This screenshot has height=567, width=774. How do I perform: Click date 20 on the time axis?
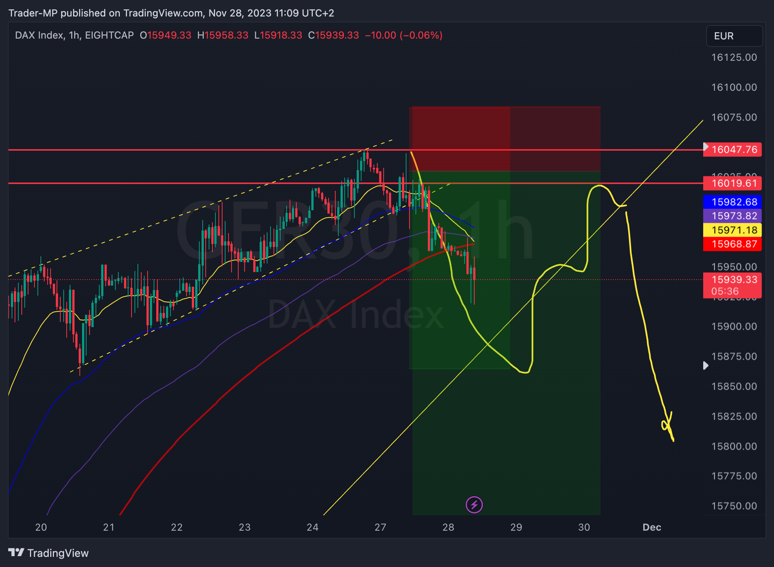[41, 527]
